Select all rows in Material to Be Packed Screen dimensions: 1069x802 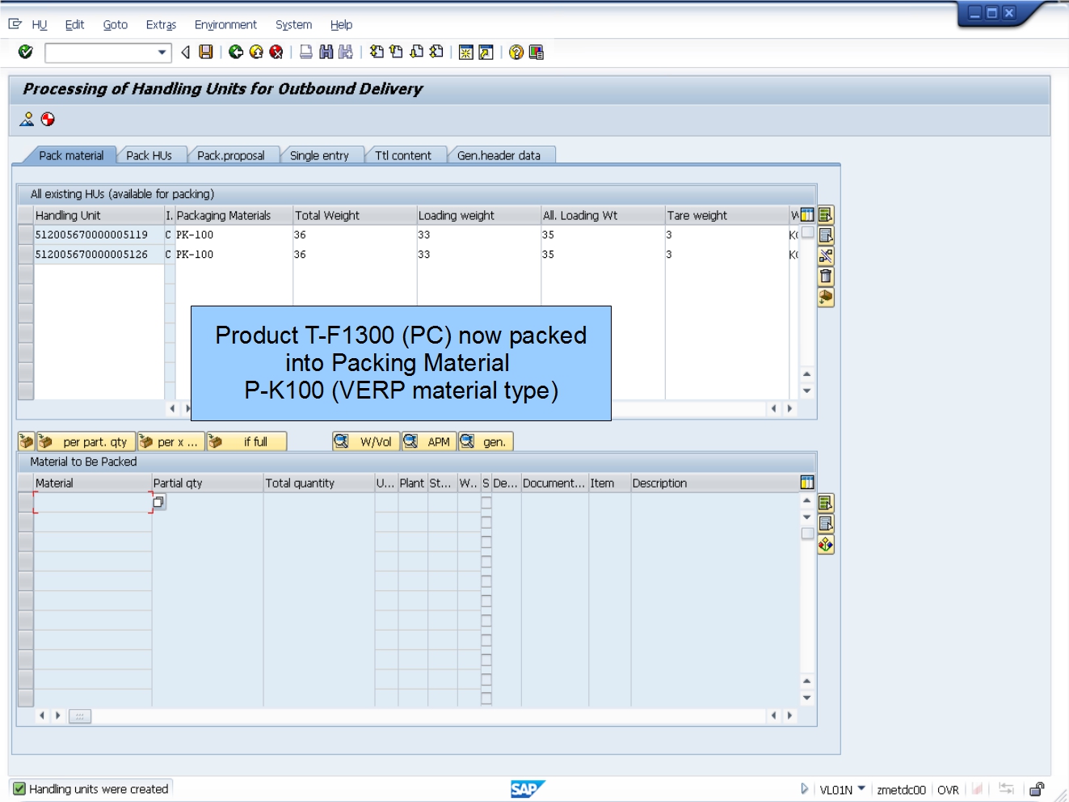[x=826, y=503]
